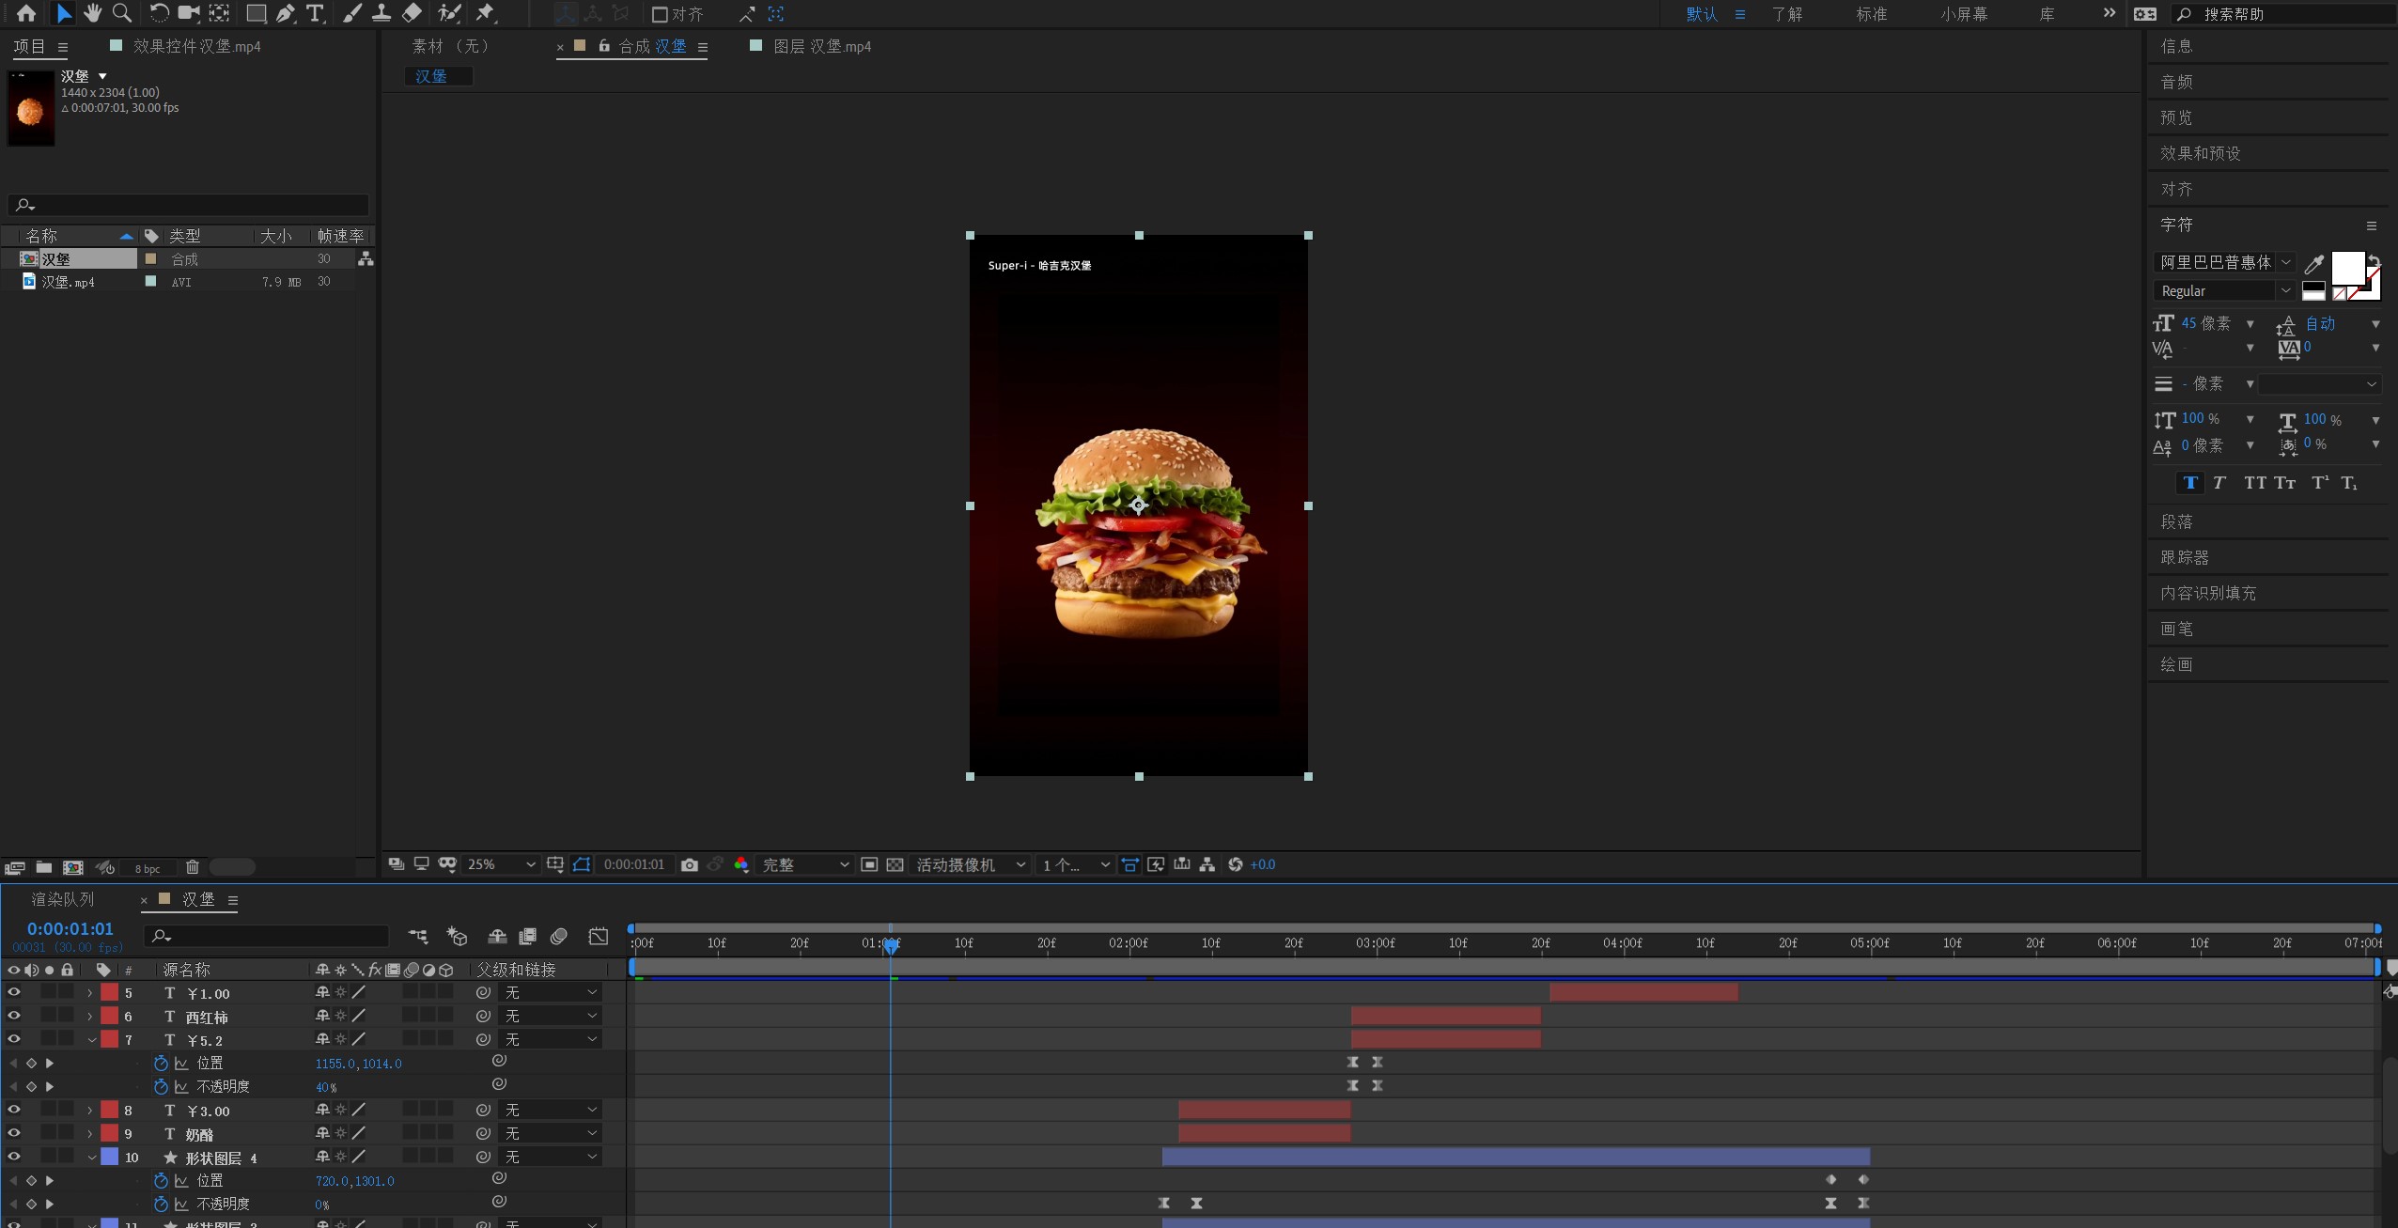
Task: Select the Horizontal Type tool
Action: pyautogui.click(x=315, y=13)
